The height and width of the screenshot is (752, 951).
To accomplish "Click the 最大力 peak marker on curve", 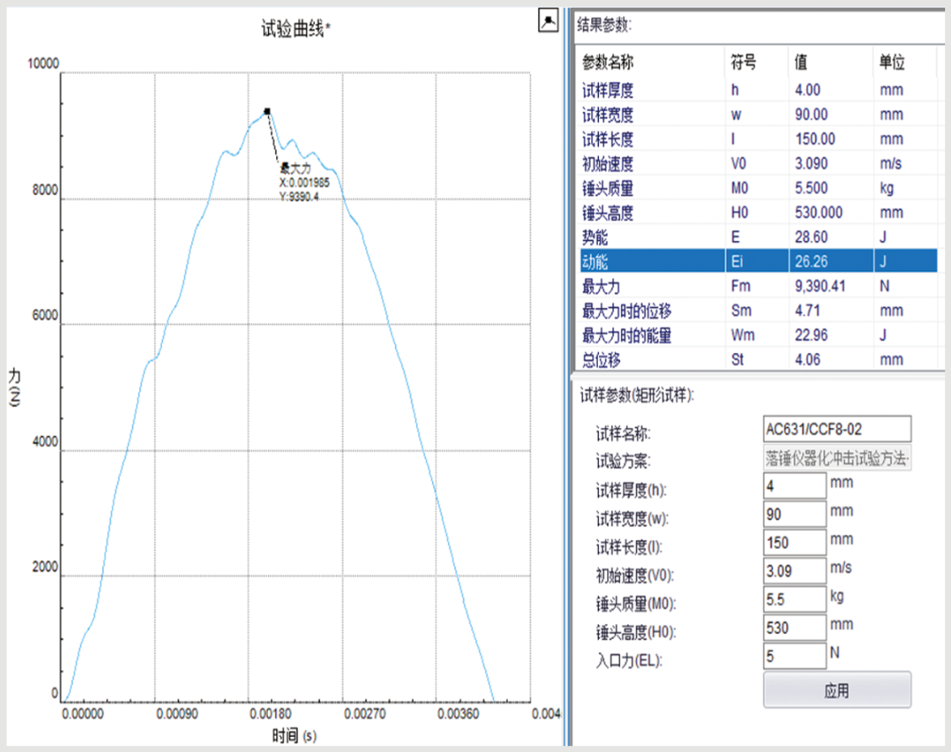I will (267, 111).
